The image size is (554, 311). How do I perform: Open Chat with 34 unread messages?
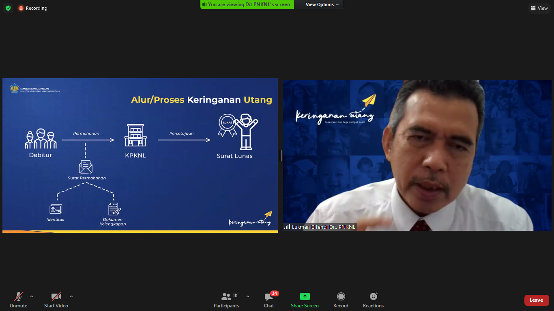click(269, 300)
